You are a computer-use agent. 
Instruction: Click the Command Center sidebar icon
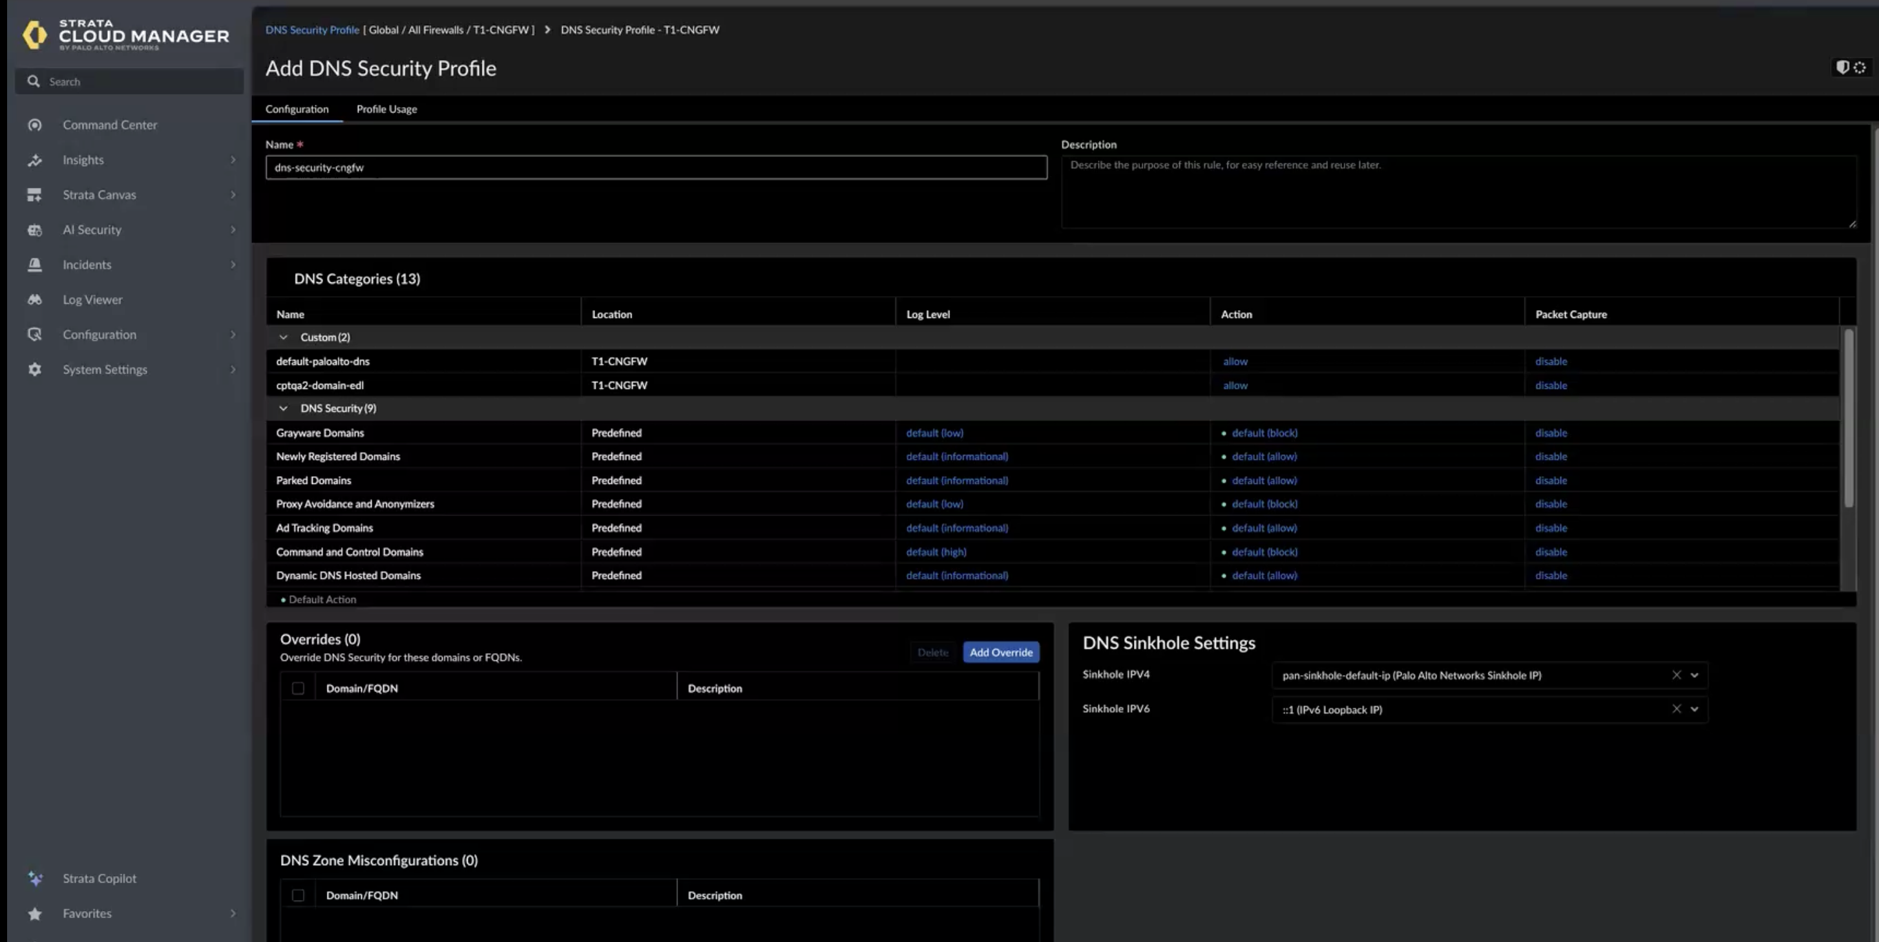(x=34, y=125)
